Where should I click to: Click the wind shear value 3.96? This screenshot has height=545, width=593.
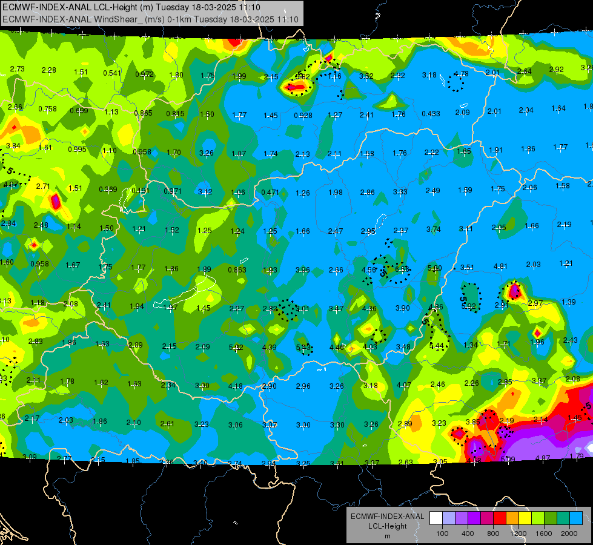pyautogui.click(x=303, y=270)
